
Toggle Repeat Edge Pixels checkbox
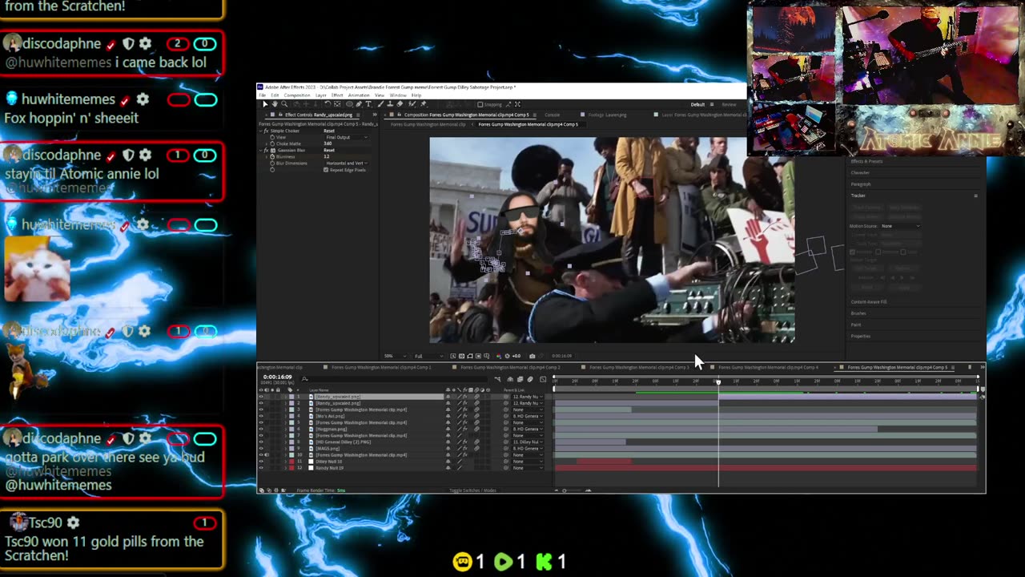(326, 170)
